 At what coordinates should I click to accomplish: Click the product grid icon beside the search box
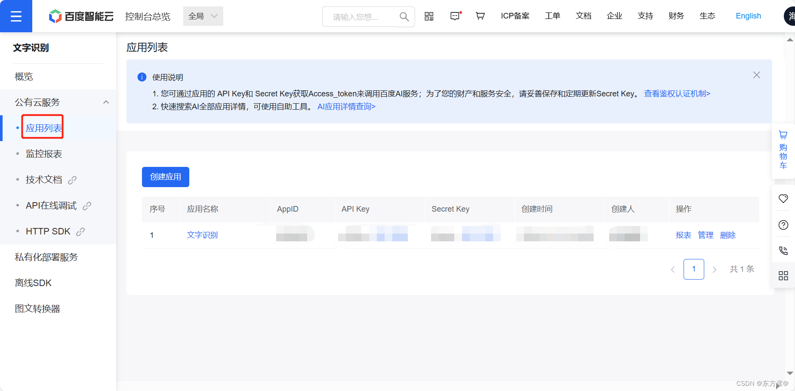coord(429,15)
